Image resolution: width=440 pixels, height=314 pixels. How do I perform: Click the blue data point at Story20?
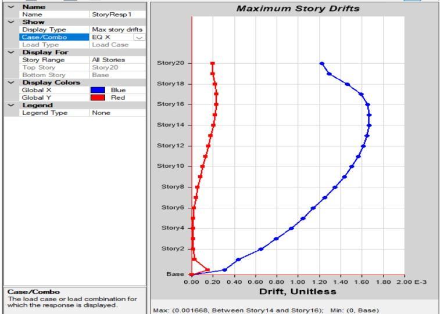[x=322, y=64]
